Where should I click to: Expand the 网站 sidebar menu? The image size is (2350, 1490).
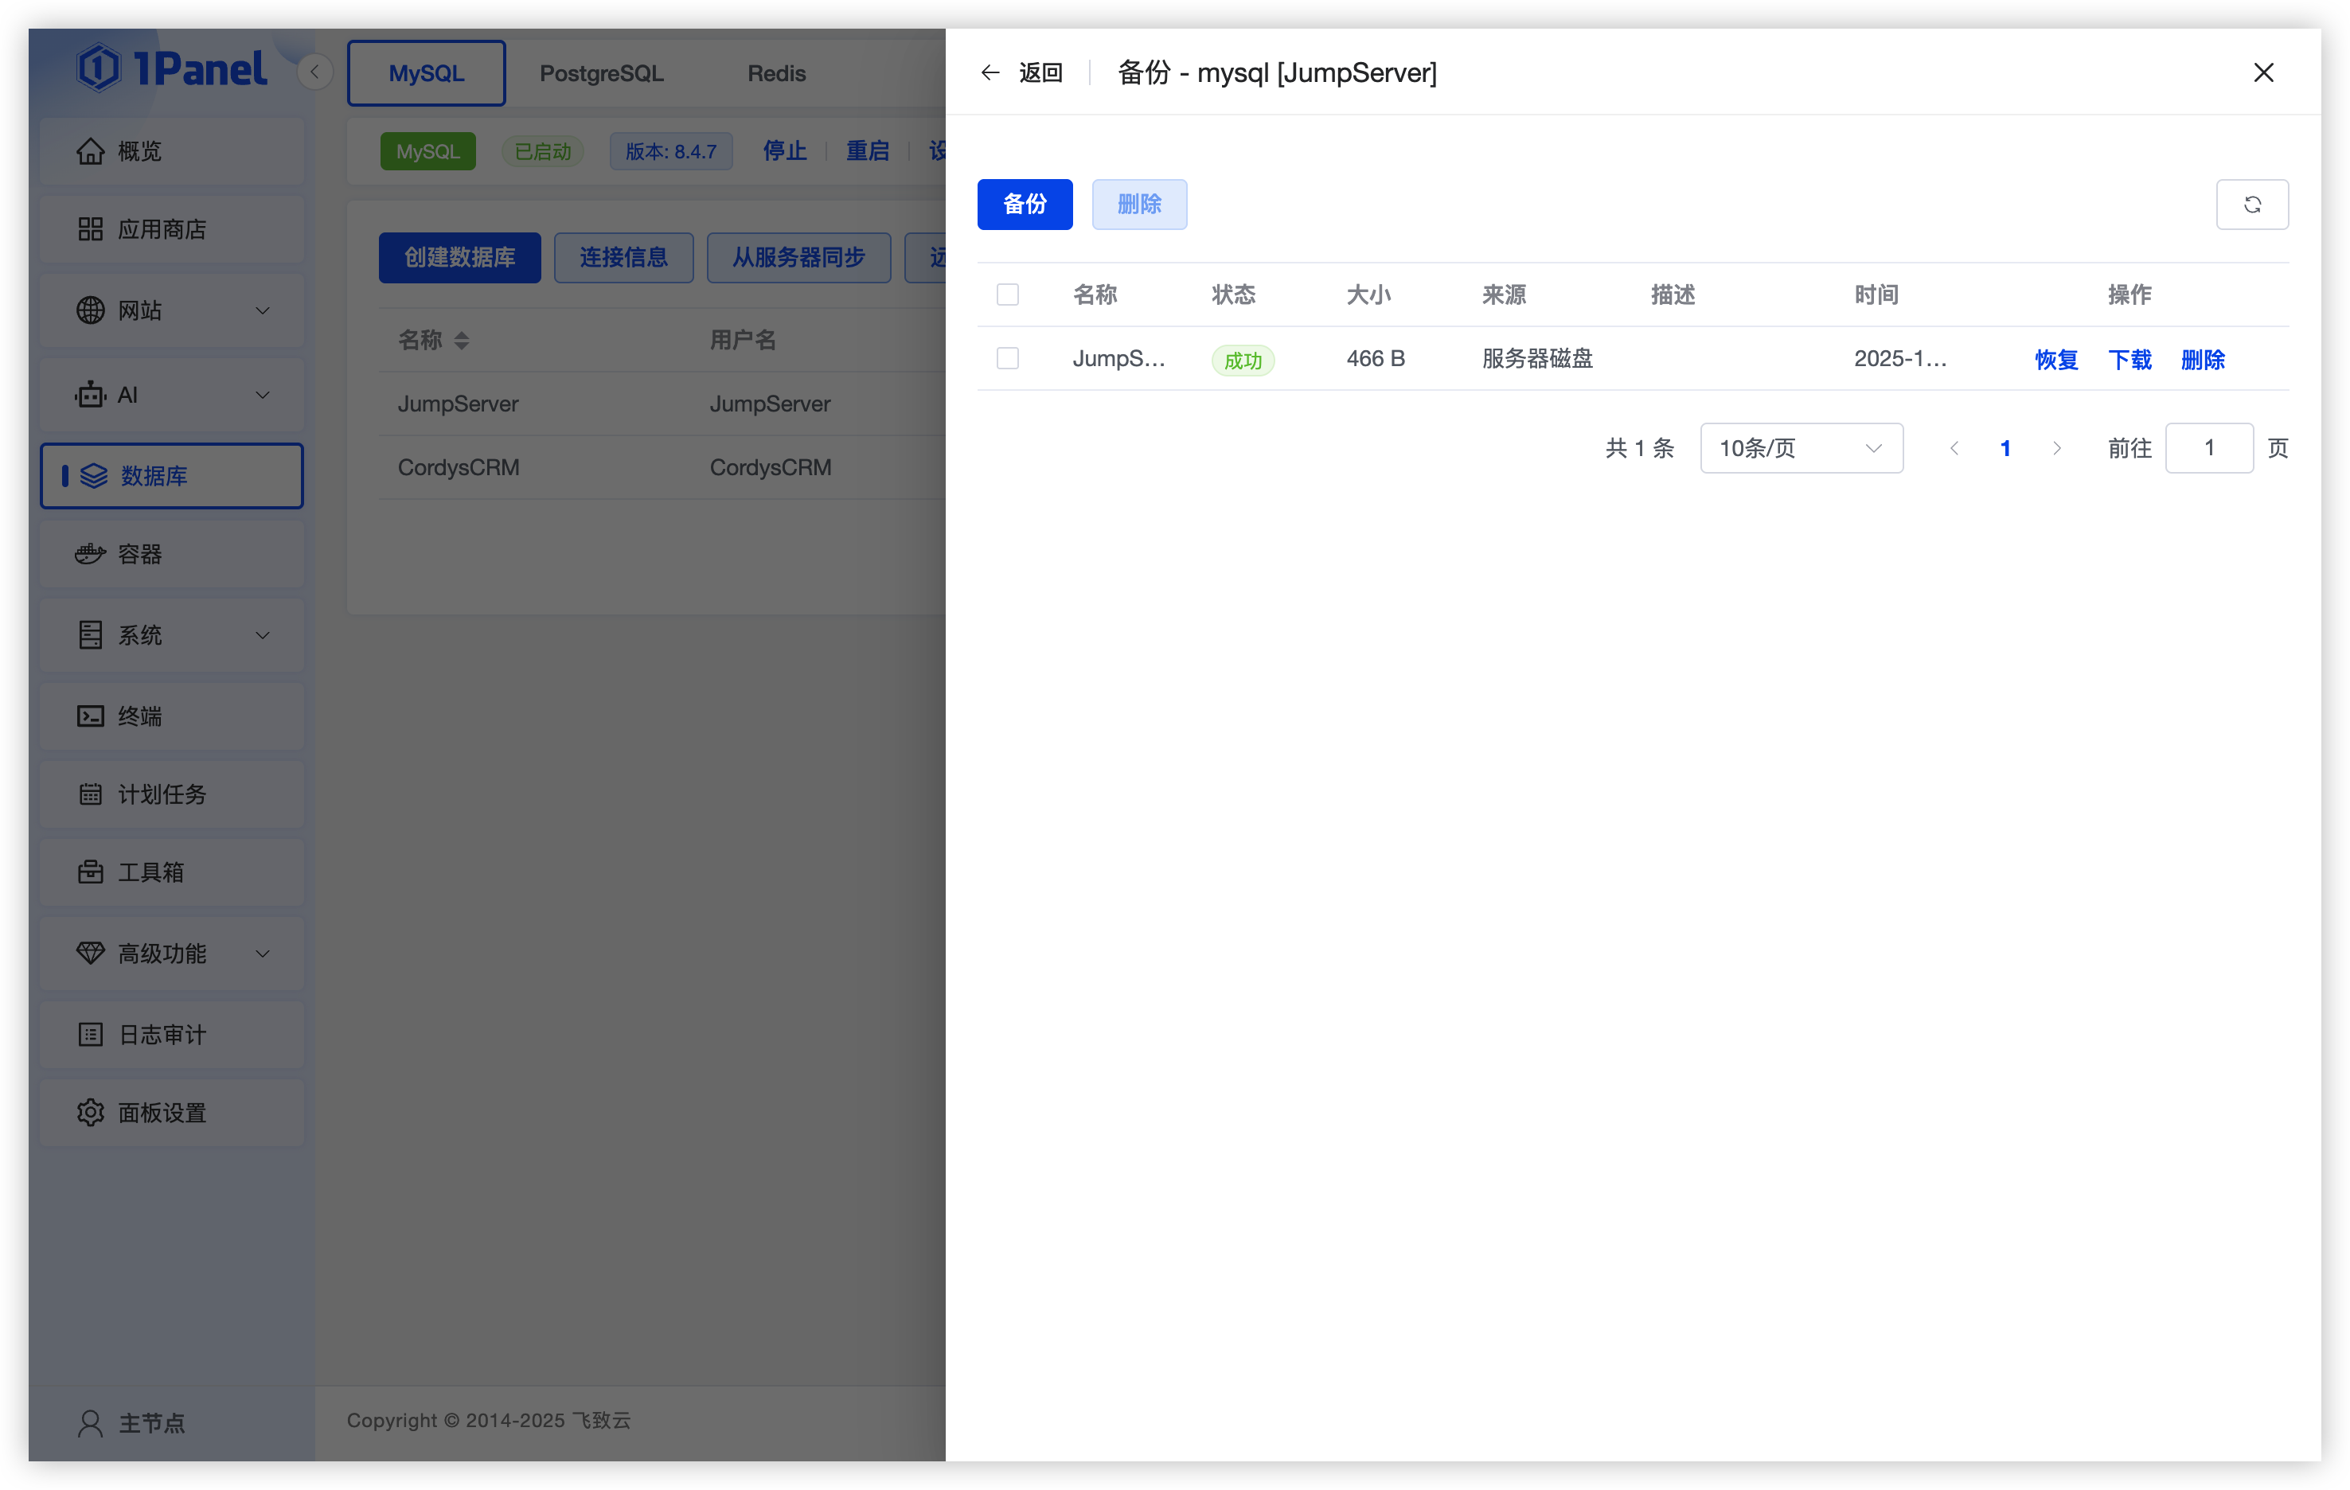(x=262, y=311)
